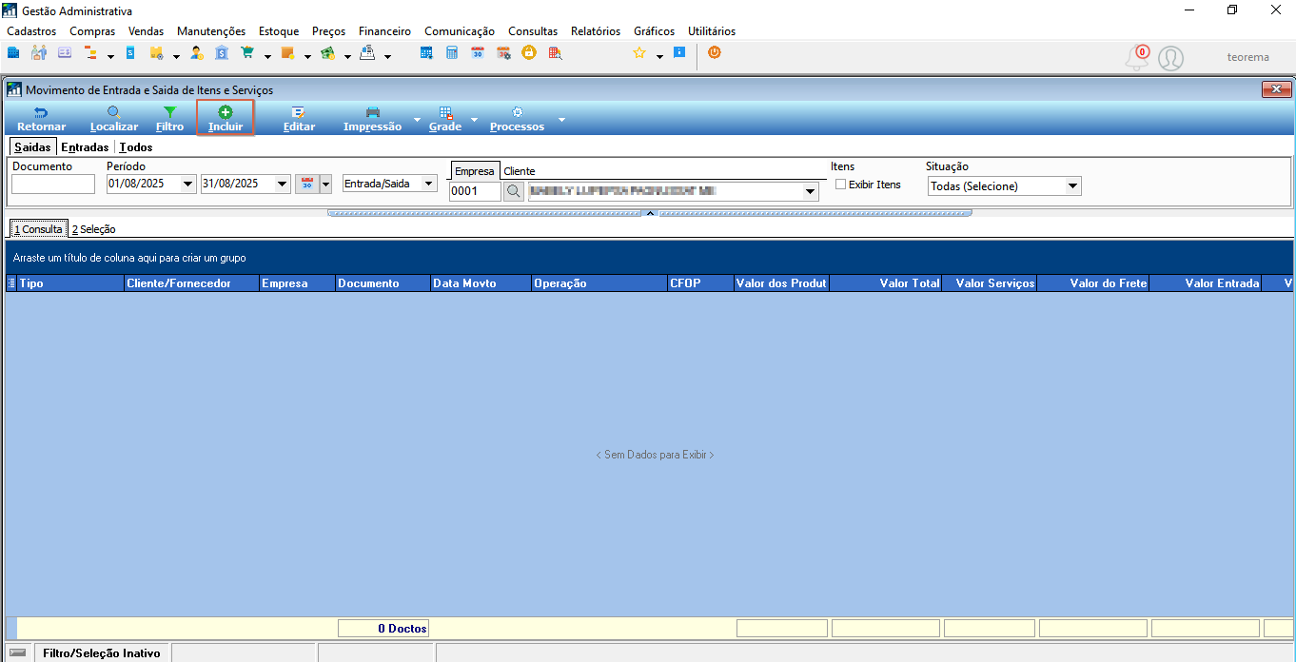The height and width of the screenshot is (662, 1296).
Task: Click the Retornar back arrow
Action: point(41,112)
